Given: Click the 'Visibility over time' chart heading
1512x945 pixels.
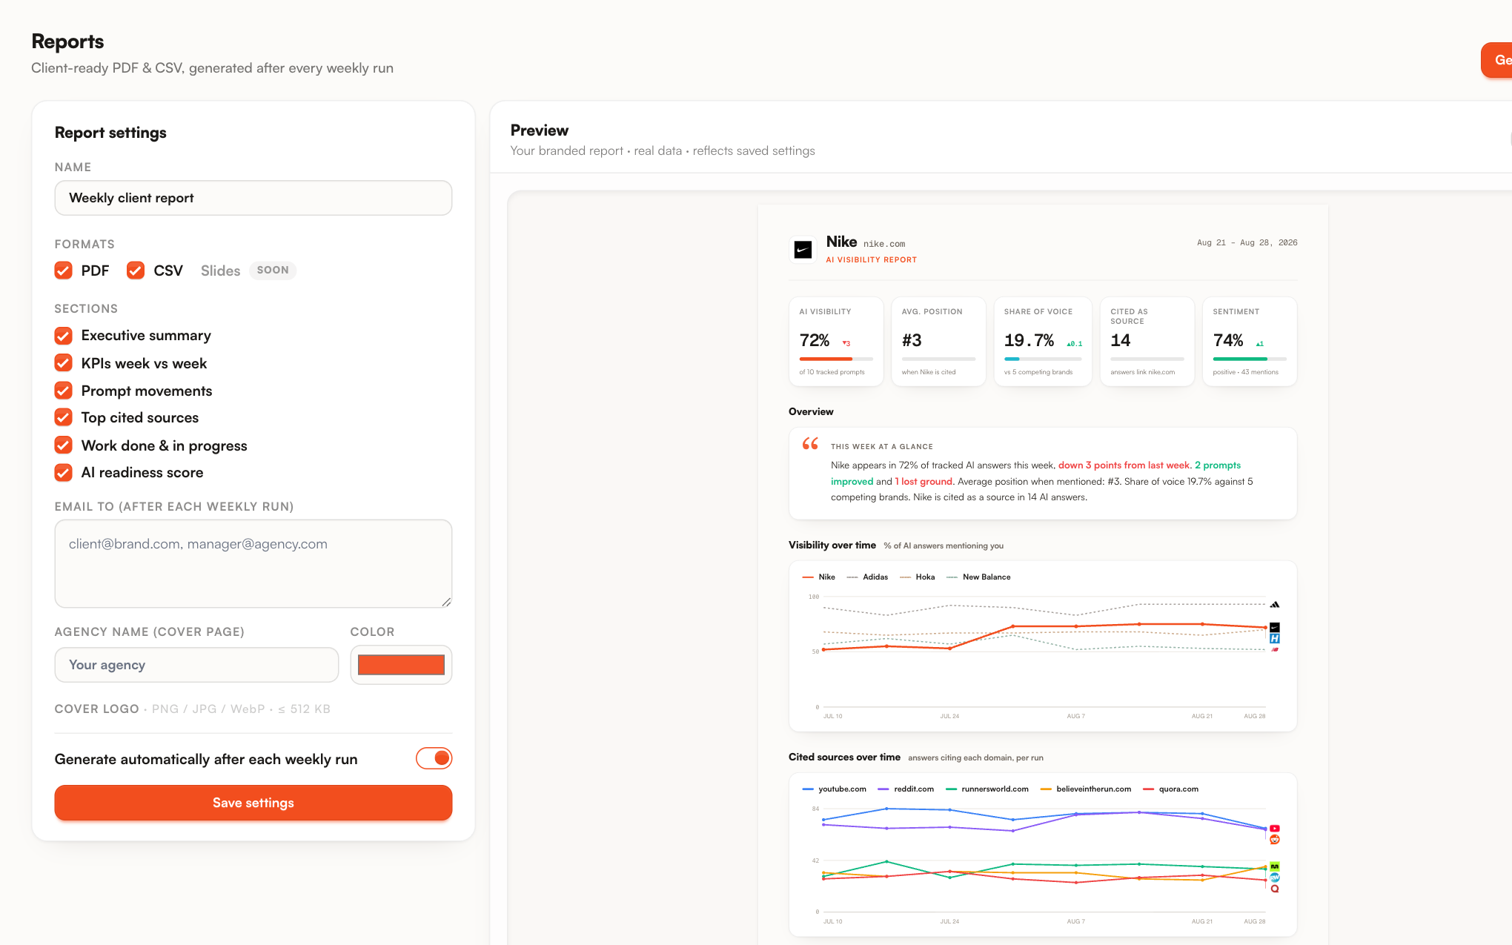Looking at the screenshot, I should [x=832, y=545].
